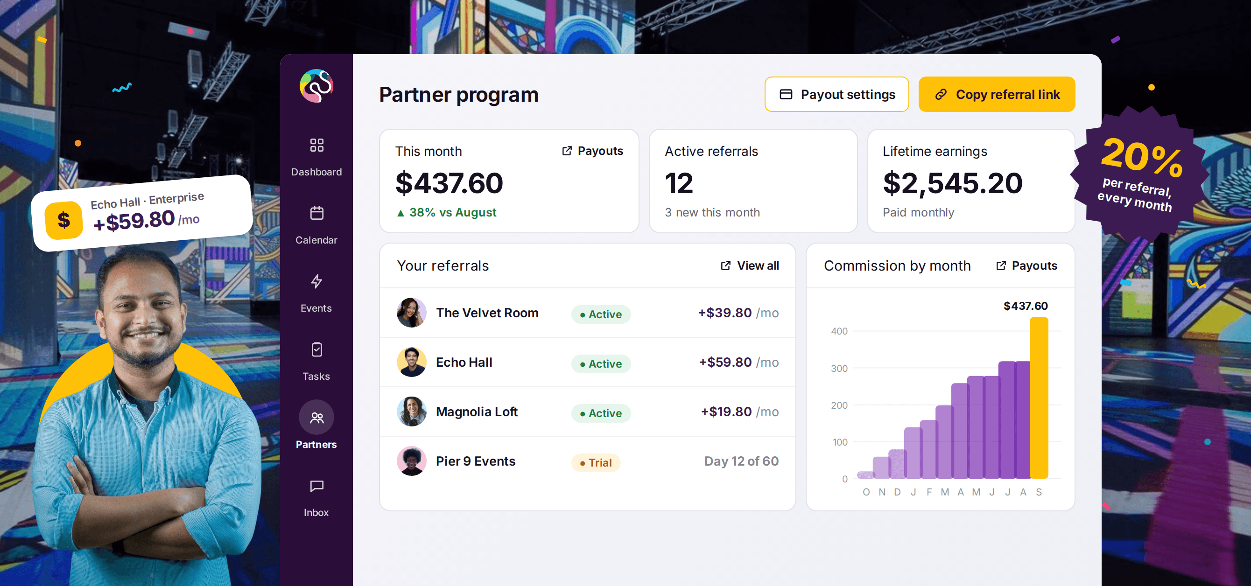Viewport: 1251px width, 586px height.
Task: Open the Inbox chat icon
Action: click(316, 486)
